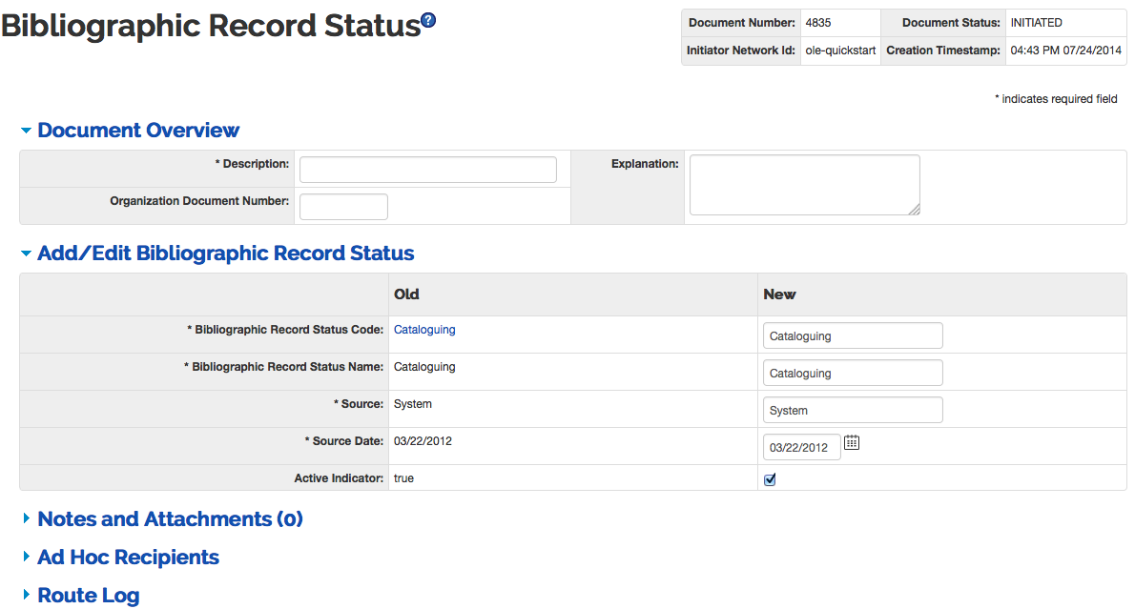This screenshot has height=609, width=1135.
Task: Click the new Bibliographic Record Status Name field
Action: point(853,373)
